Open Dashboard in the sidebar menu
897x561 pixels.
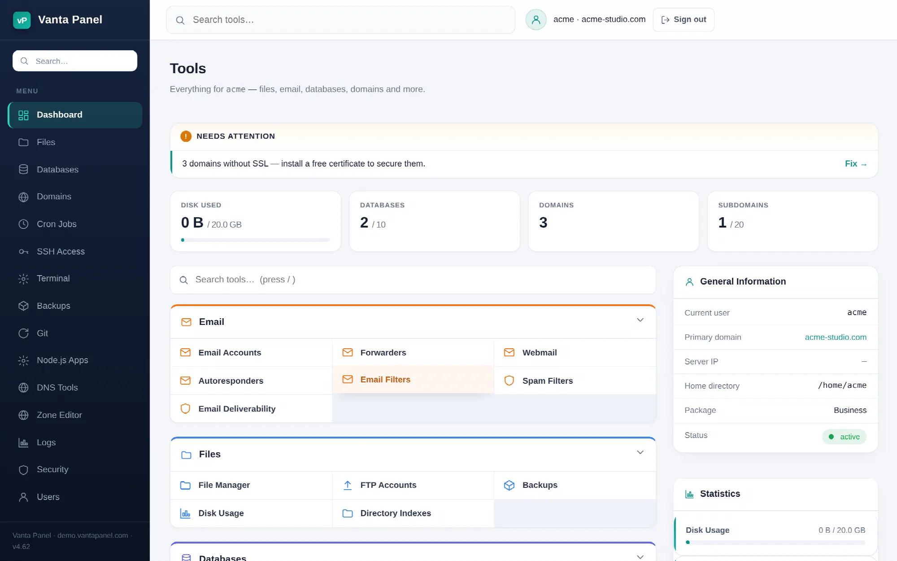(x=75, y=115)
